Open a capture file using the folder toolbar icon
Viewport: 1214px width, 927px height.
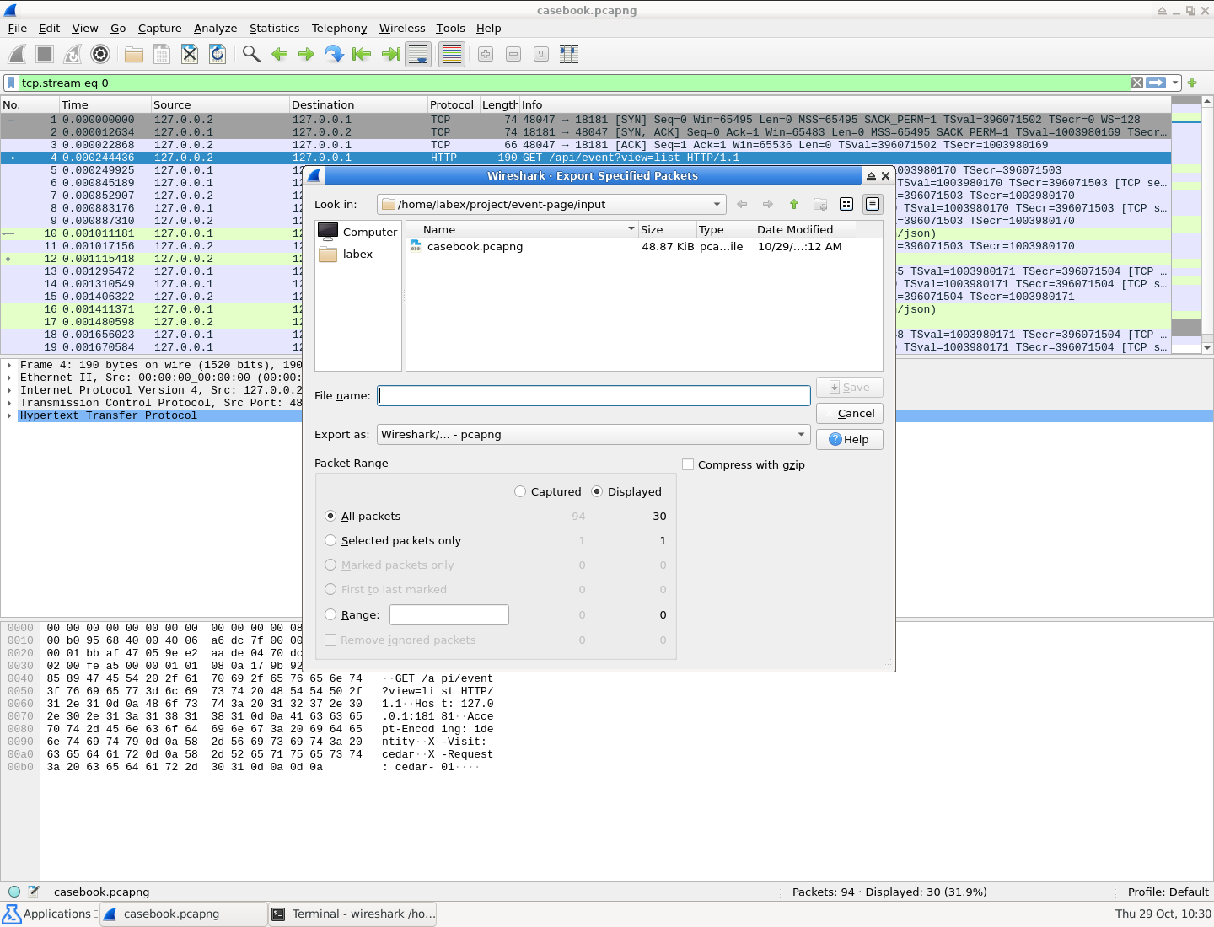pos(134,55)
